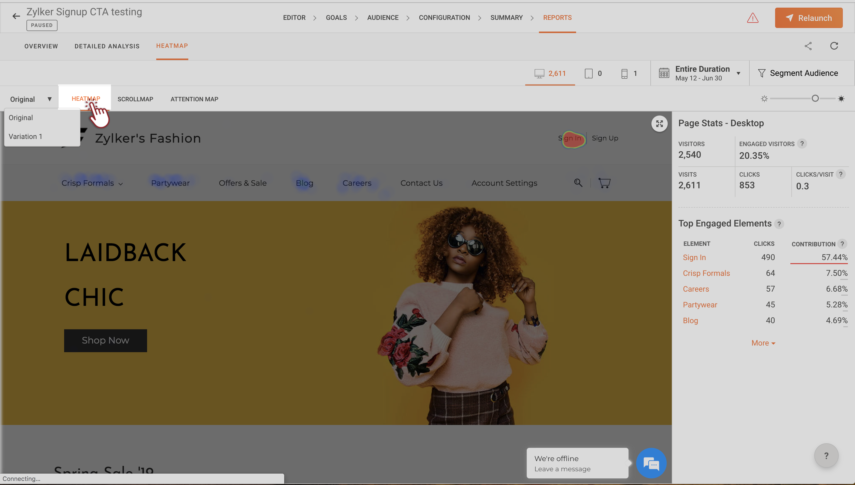Open Segment Audience filter
Image resolution: width=855 pixels, height=485 pixels.
tap(798, 73)
